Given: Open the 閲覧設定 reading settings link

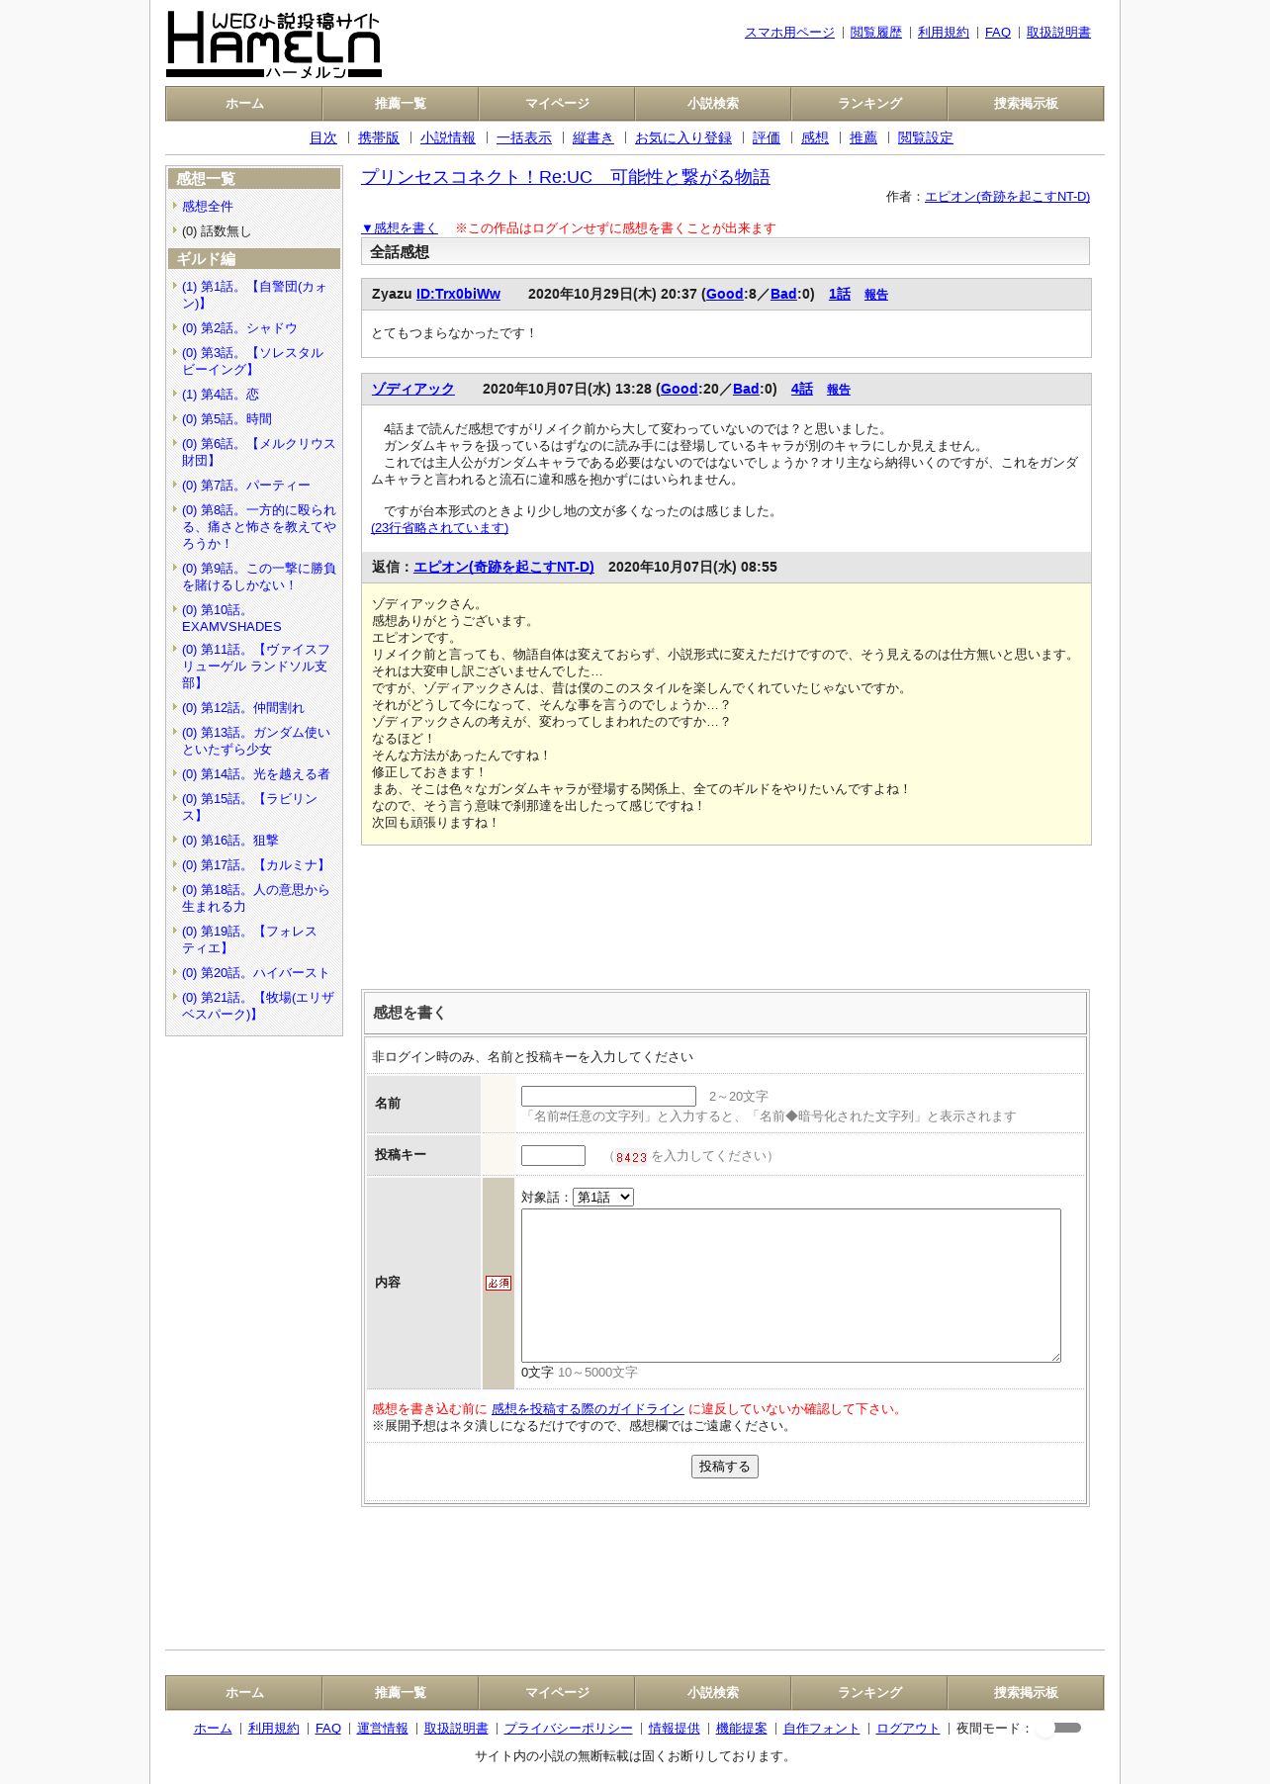Looking at the screenshot, I should (926, 138).
